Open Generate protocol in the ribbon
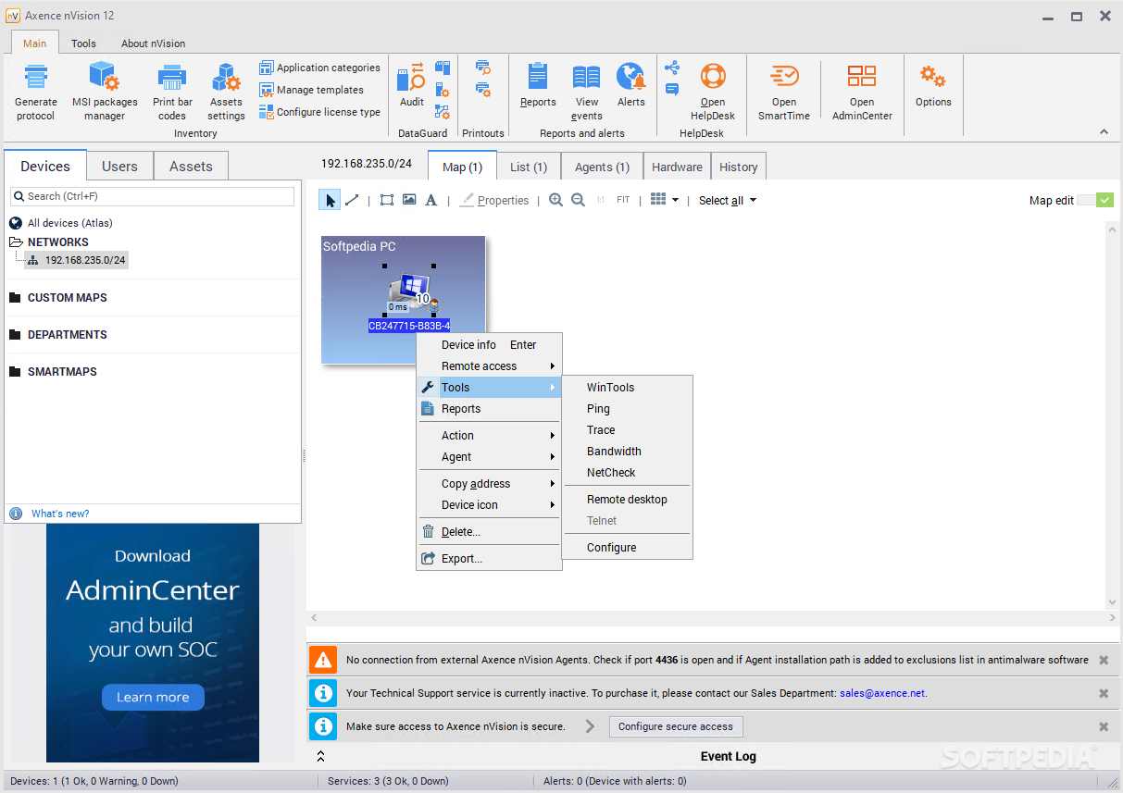The height and width of the screenshot is (793, 1123). click(35, 92)
